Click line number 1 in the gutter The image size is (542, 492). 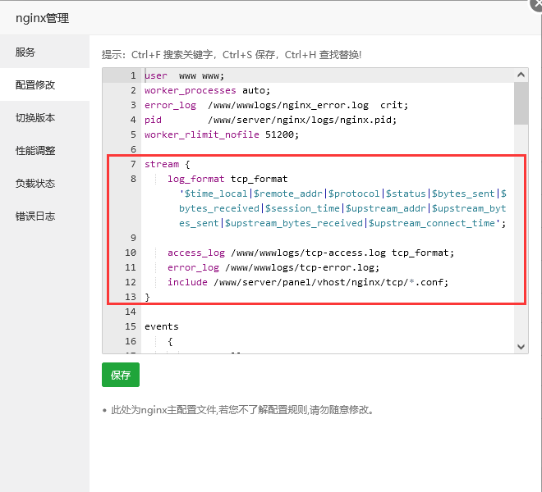(x=133, y=75)
